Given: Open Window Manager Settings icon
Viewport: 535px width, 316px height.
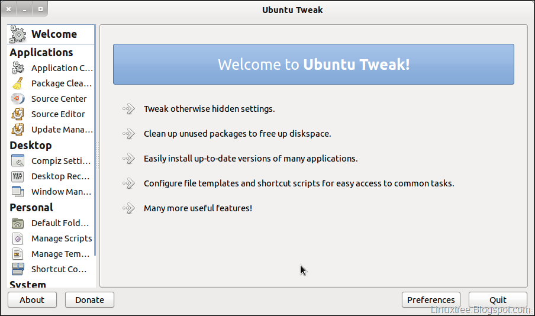Looking at the screenshot, I should coord(18,192).
